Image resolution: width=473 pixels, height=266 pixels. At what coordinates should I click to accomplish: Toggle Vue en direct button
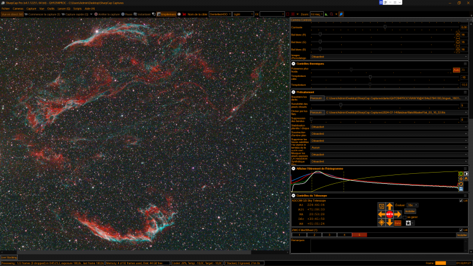[12, 14]
